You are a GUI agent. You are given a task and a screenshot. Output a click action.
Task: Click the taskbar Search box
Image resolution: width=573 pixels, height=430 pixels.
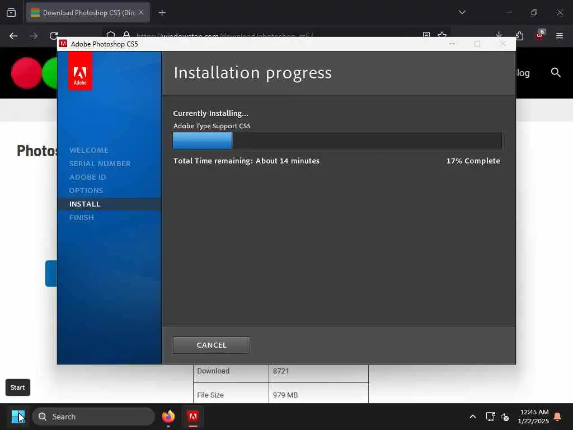click(x=93, y=417)
